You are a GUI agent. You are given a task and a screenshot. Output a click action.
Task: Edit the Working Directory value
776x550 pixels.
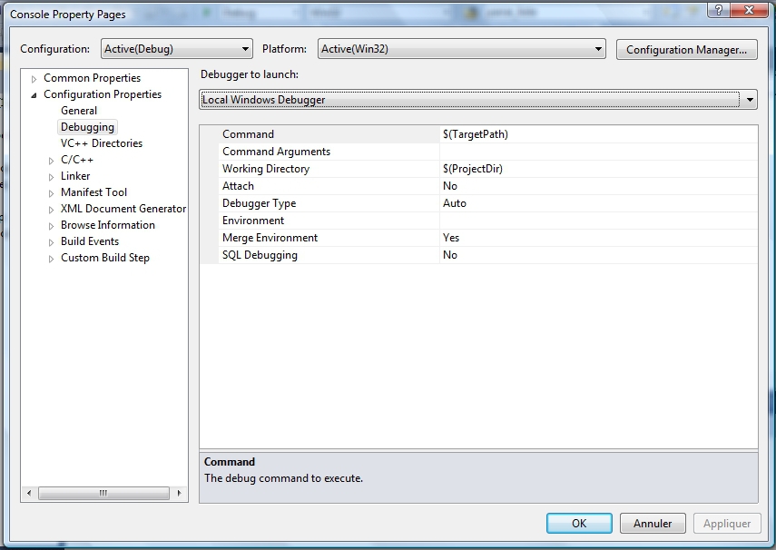tap(597, 169)
